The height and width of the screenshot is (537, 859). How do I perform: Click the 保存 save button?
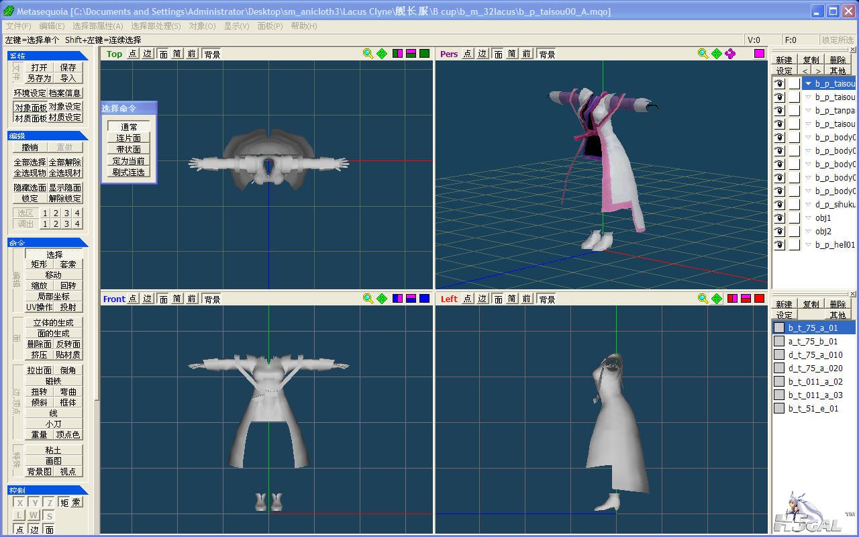click(x=68, y=67)
